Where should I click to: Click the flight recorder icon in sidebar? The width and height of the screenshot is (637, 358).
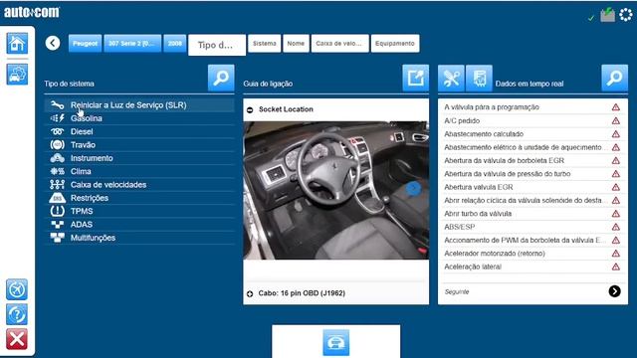[17, 289]
